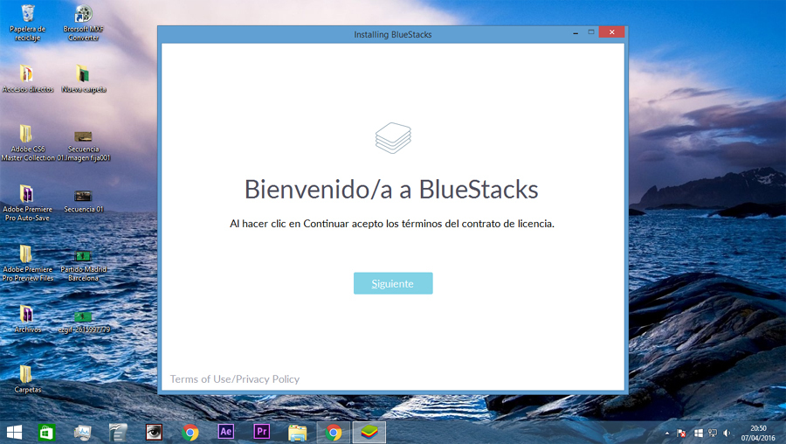Click the Siguiente button

[x=392, y=283]
